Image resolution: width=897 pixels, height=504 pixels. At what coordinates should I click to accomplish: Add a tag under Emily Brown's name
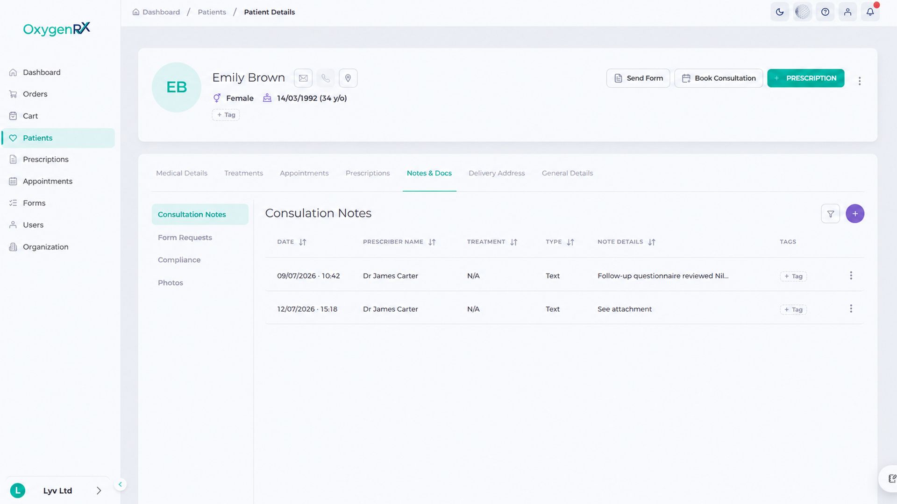[x=226, y=115]
